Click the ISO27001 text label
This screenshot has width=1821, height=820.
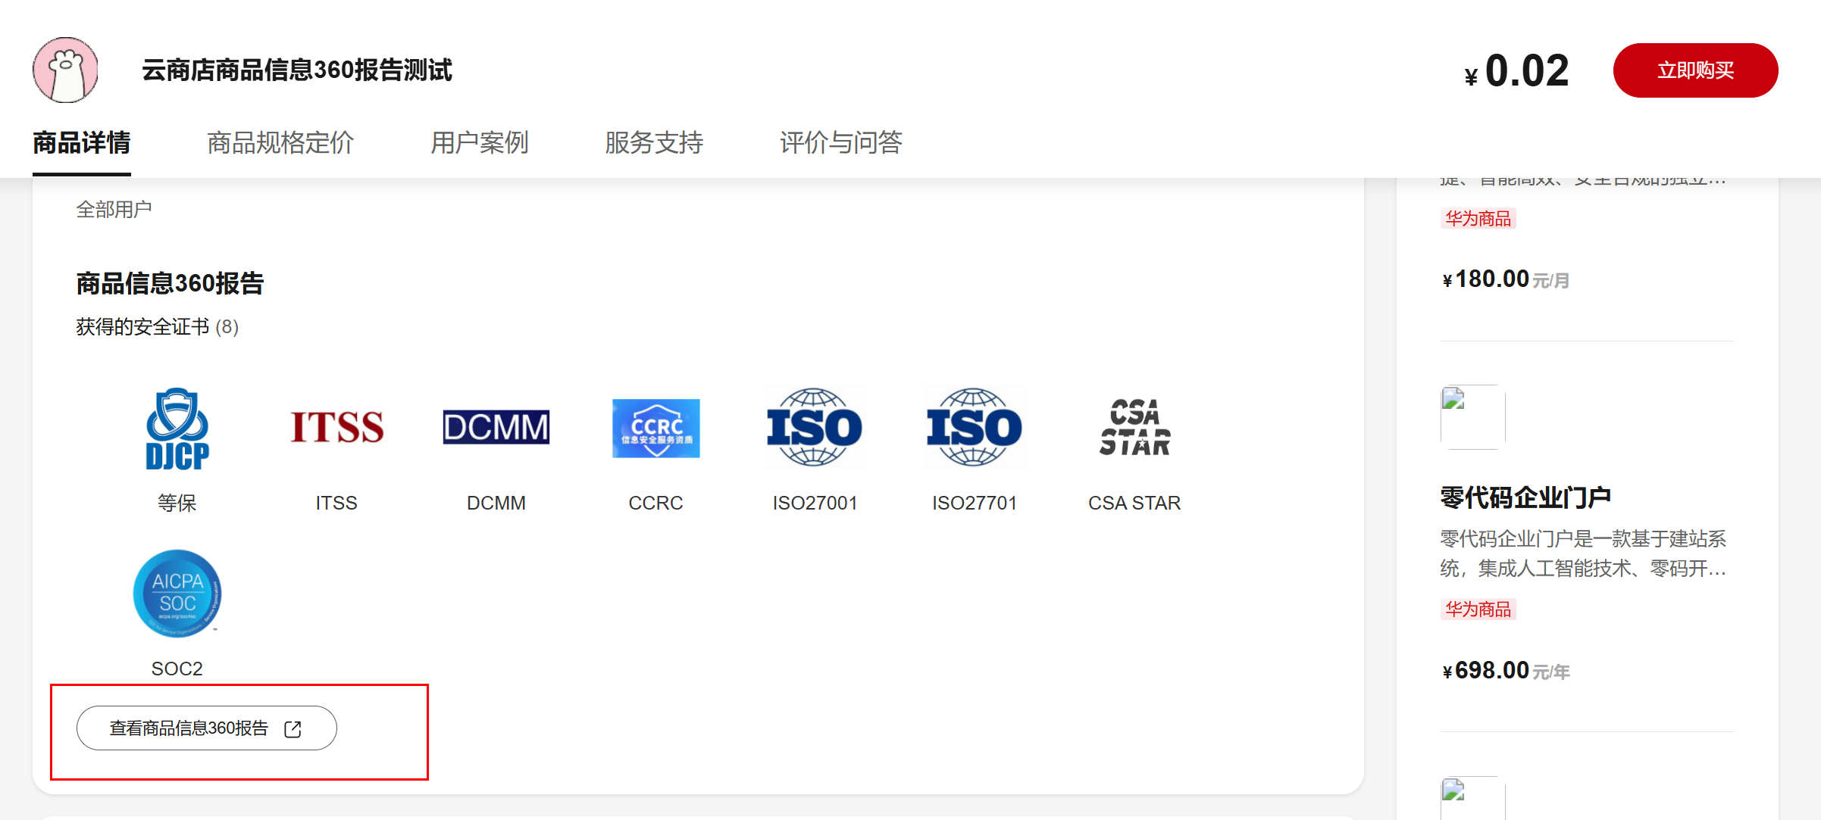coord(815,503)
